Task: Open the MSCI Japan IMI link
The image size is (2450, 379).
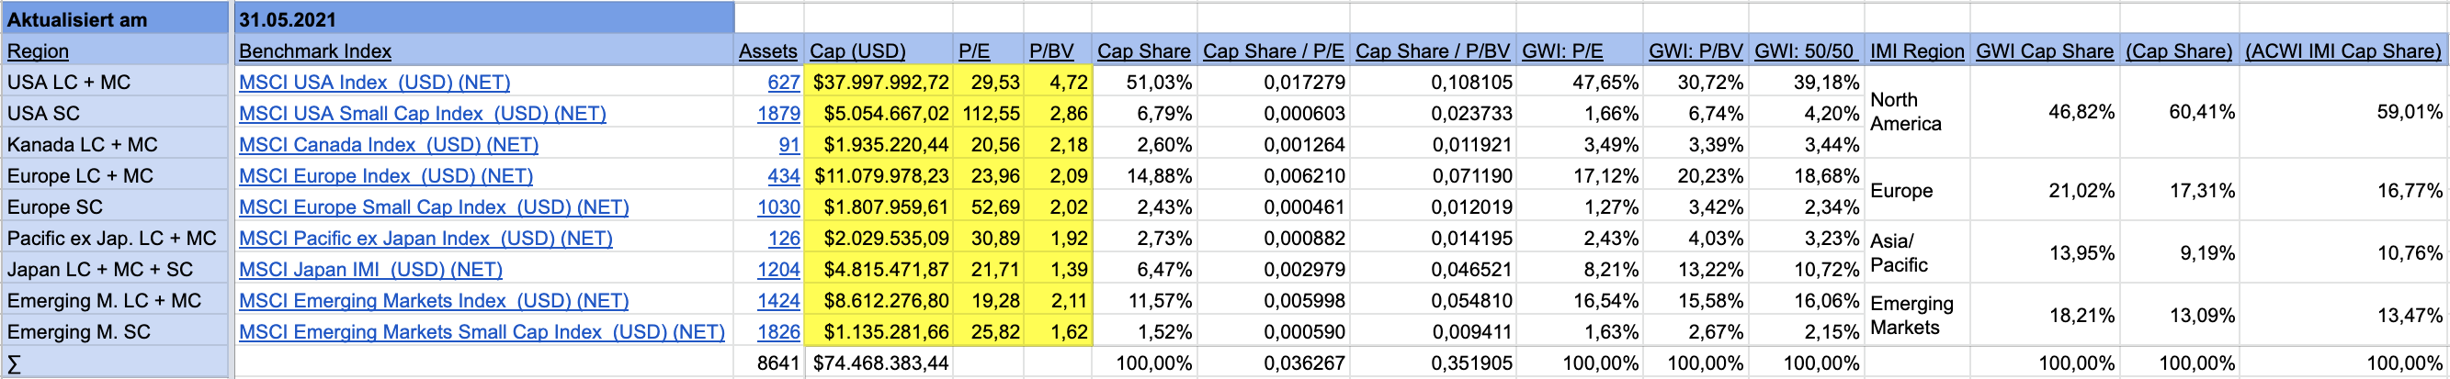Action: [370, 271]
